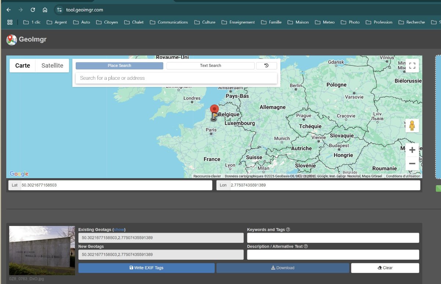
Task: Focus the place or address search field
Action: coord(176,78)
